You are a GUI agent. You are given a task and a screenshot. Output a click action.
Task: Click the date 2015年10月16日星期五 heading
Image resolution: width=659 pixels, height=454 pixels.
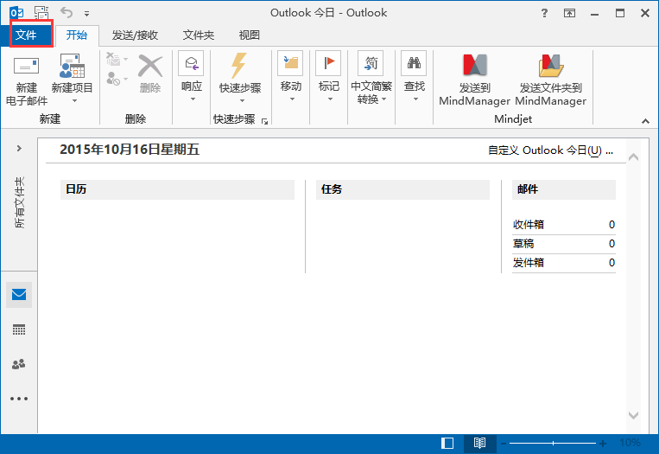click(130, 150)
